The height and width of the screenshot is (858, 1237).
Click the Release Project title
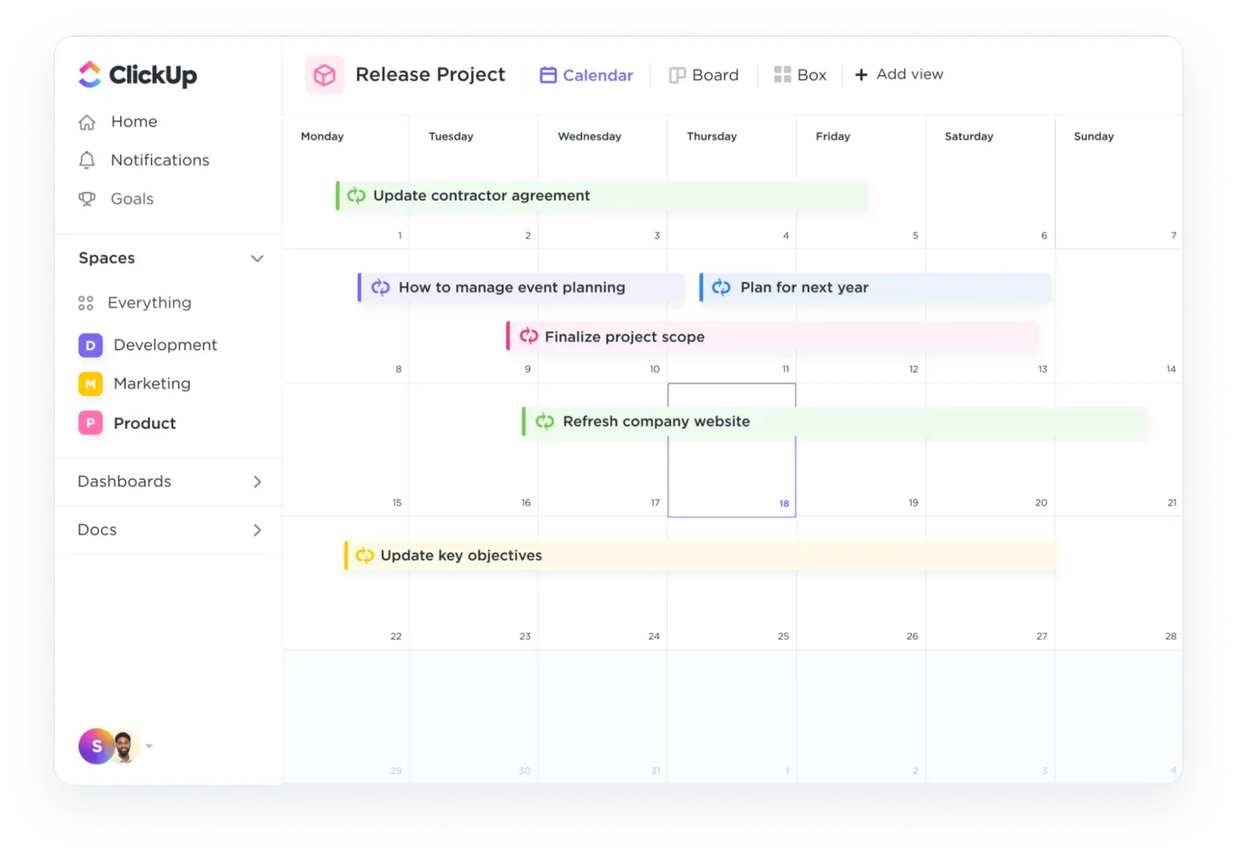(430, 75)
